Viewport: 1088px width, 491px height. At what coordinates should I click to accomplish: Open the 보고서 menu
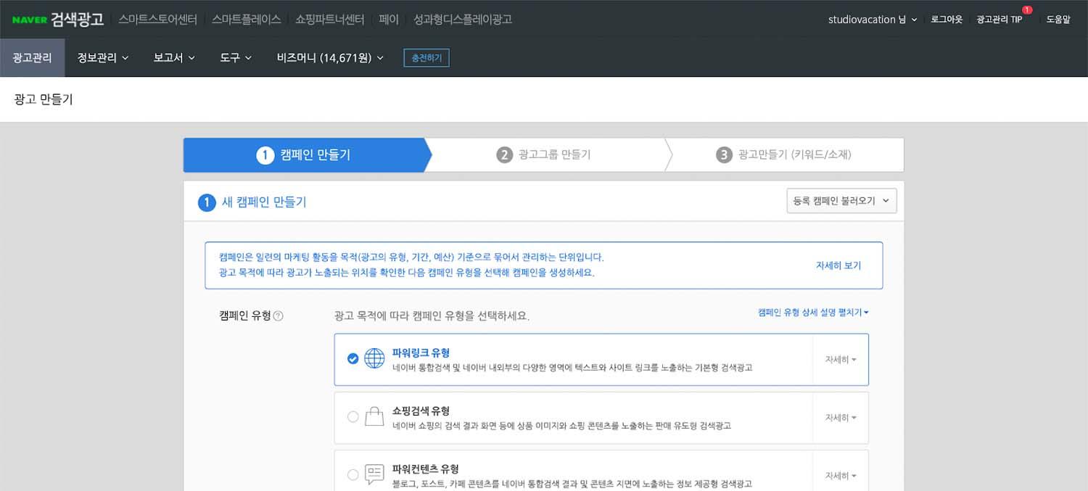click(x=174, y=58)
